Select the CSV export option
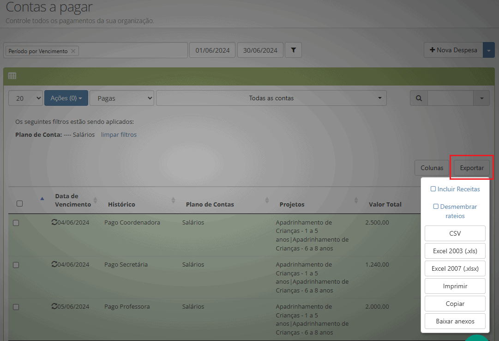Image resolution: width=499 pixels, height=341 pixels. coord(455,234)
